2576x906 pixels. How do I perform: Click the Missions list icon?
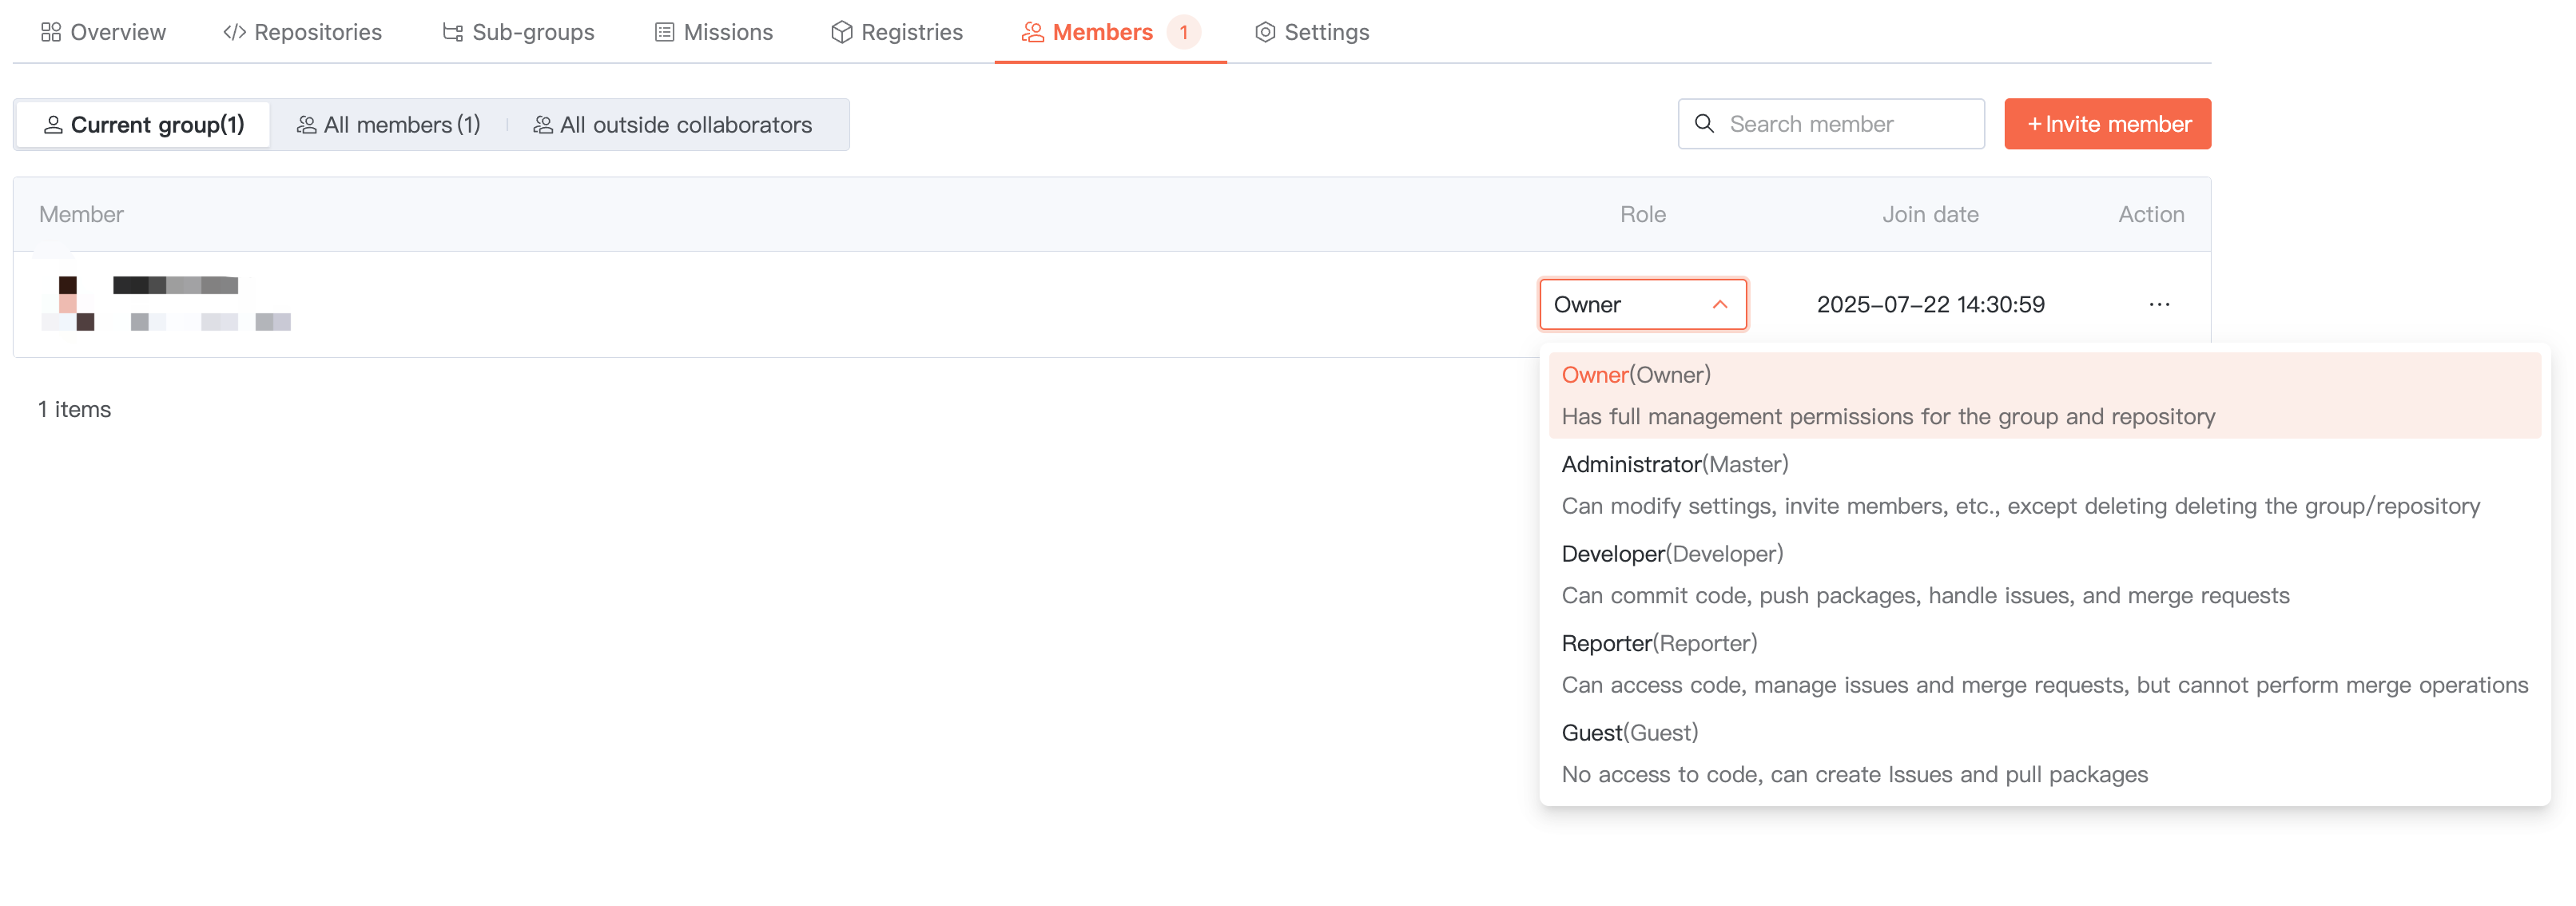[x=664, y=32]
